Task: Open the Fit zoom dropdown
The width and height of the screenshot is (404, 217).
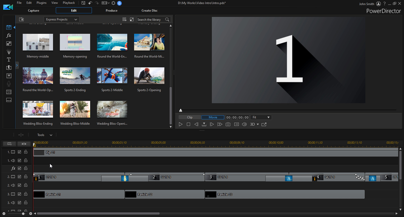Action: (261, 117)
